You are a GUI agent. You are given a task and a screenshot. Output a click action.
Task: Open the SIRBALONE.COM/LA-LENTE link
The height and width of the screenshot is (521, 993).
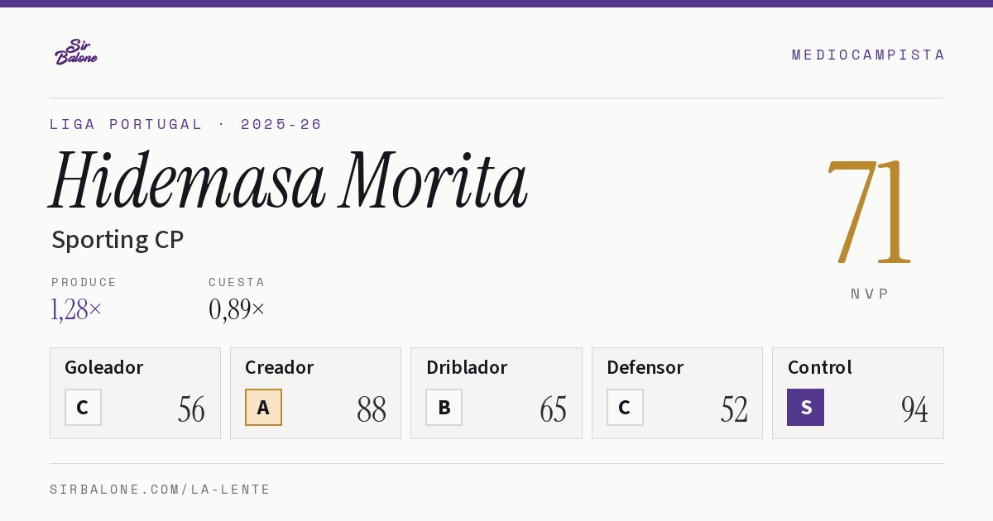pyautogui.click(x=161, y=490)
